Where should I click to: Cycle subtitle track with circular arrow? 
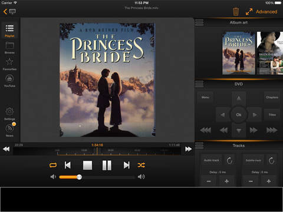click(x=271, y=160)
